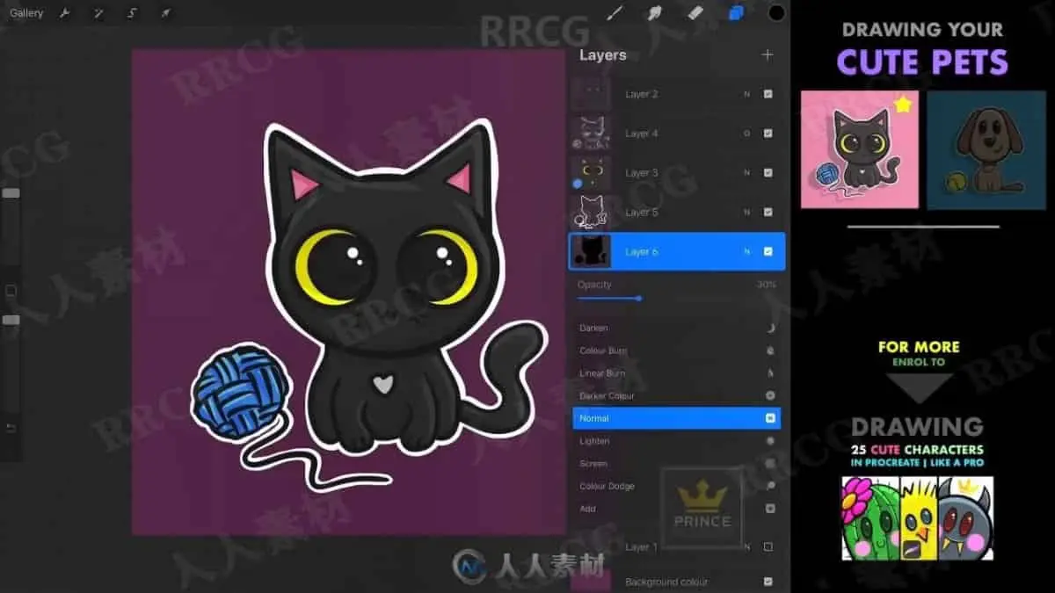Toggle visibility of Layer 5
This screenshot has height=593, width=1055.
768,212
